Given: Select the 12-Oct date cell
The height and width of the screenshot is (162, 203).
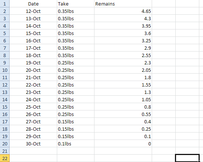Looking at the screenshot, I should [33, 11].
